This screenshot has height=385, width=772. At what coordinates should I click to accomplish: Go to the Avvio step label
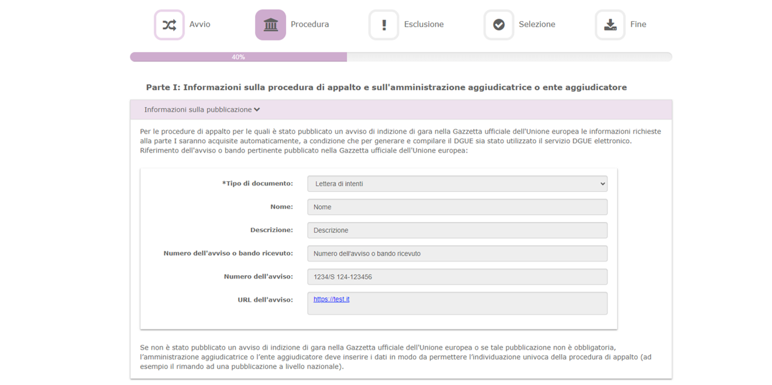199,25
